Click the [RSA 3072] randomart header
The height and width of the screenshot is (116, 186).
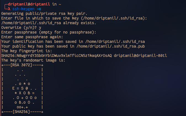point(22,65)
